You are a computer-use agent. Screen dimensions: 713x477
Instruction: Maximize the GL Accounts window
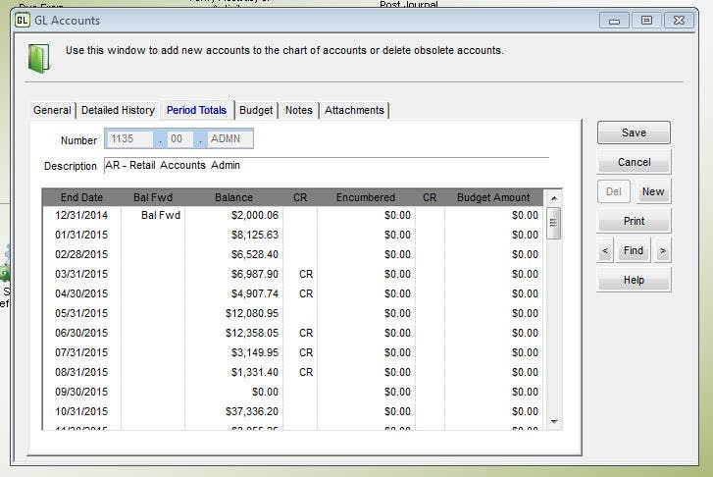pos(646,21)
